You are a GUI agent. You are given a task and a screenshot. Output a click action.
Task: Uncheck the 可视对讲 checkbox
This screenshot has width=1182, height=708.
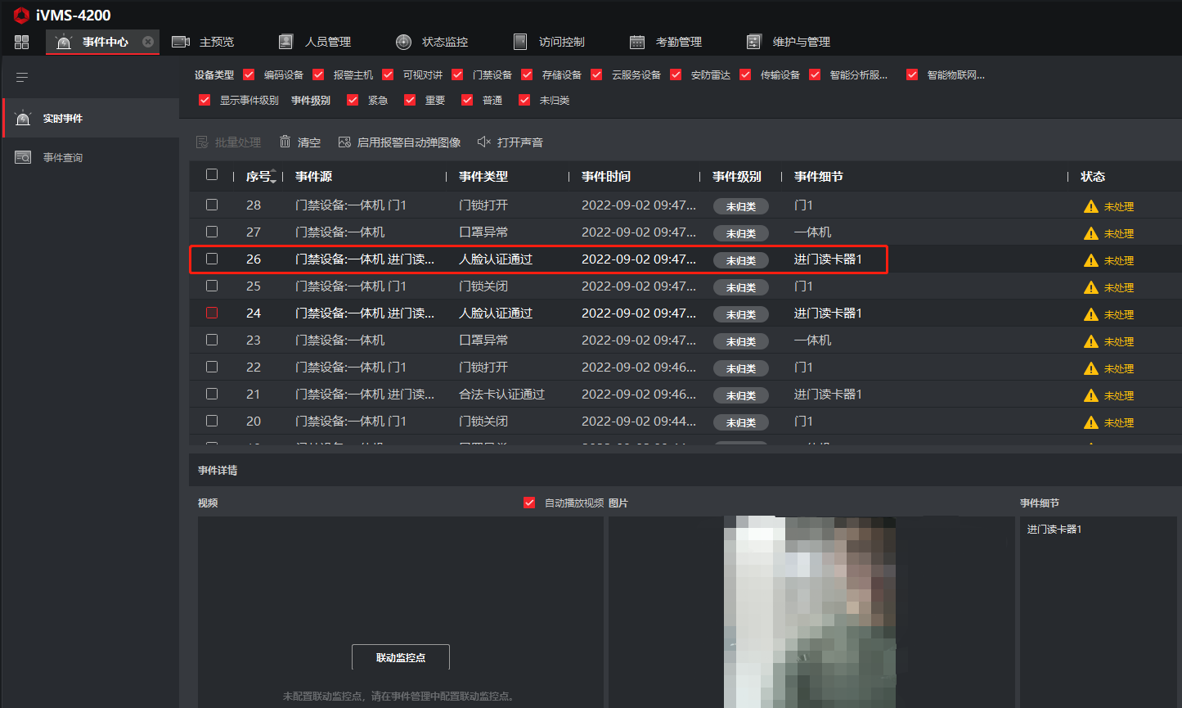[x=389, y=74]
